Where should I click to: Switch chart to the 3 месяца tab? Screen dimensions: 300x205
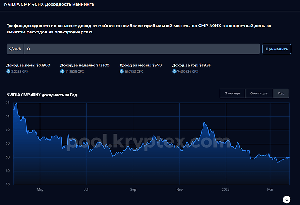coord(232,93)
